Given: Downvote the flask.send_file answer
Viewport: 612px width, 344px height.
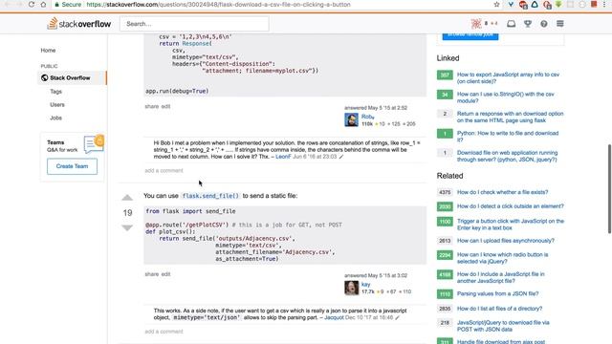Looking at the screenshot, I should (x=127, y=227).
